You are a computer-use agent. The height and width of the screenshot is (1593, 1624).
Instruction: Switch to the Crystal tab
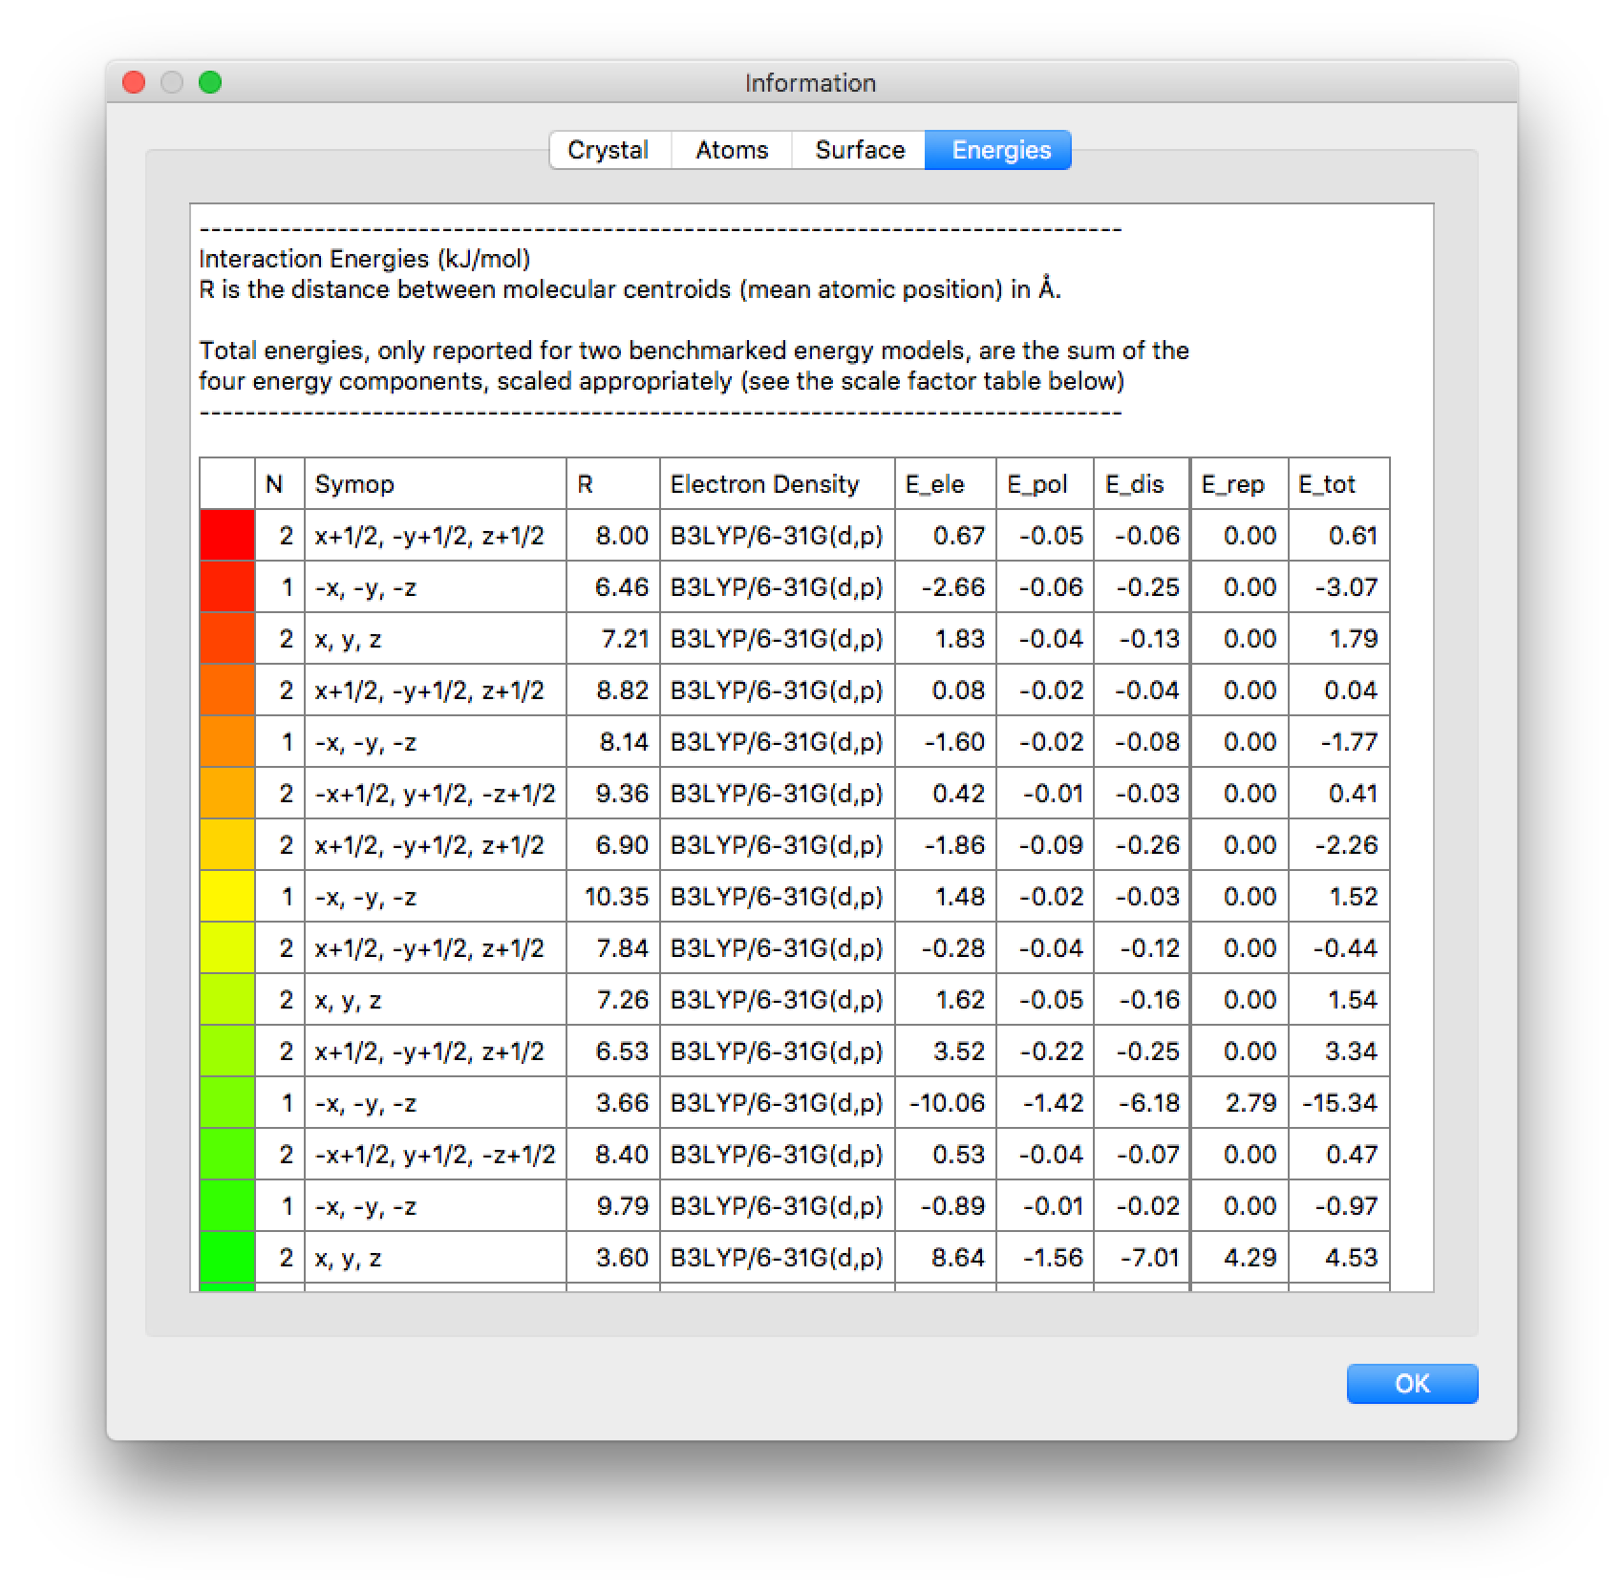point(609,150)
